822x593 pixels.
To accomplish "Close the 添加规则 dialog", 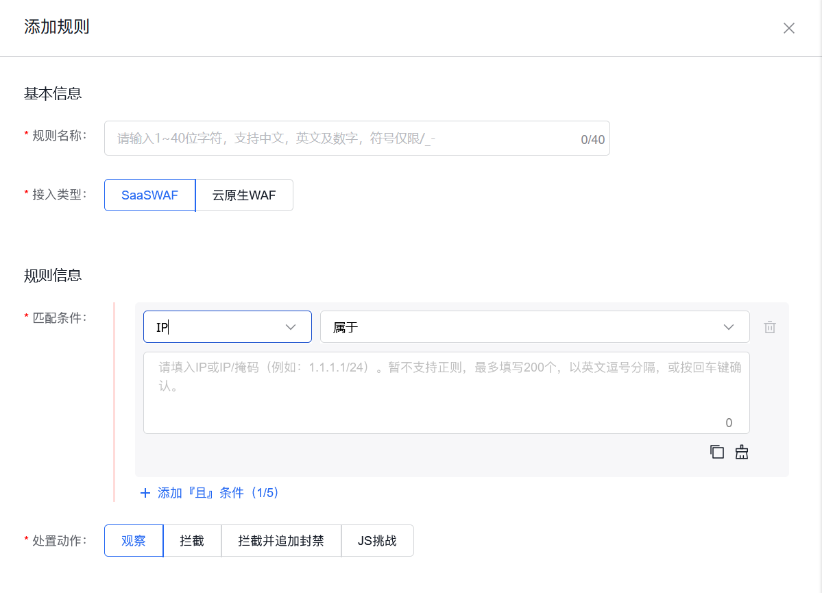I will click(788, 27).
